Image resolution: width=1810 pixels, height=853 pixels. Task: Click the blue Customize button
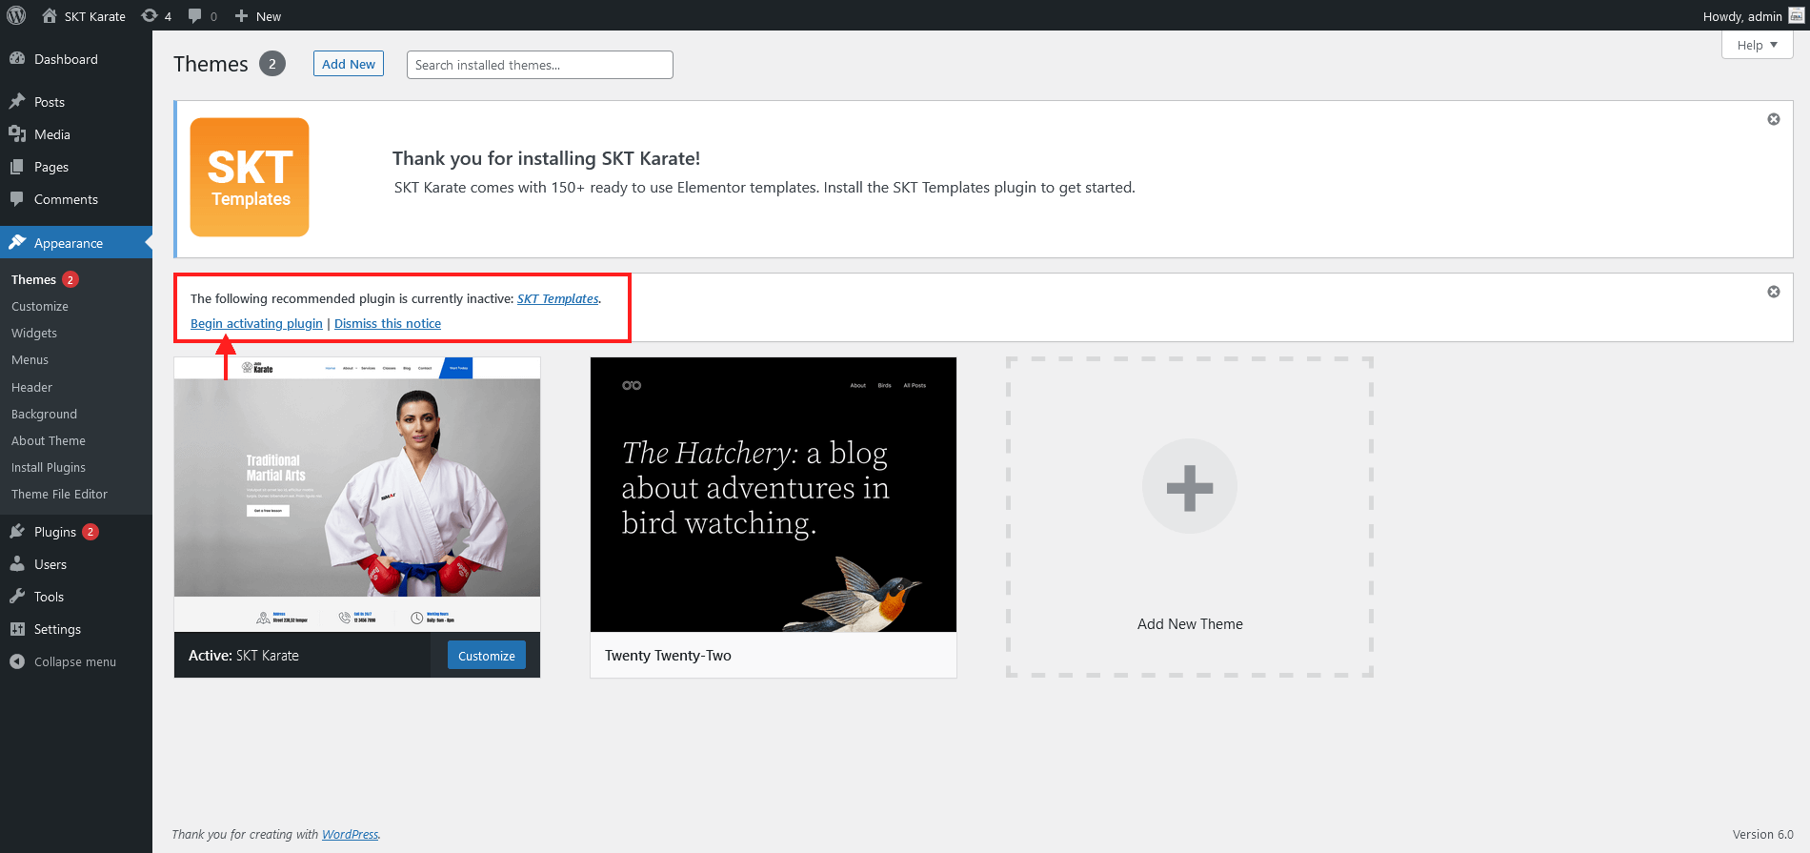[486, 656]
